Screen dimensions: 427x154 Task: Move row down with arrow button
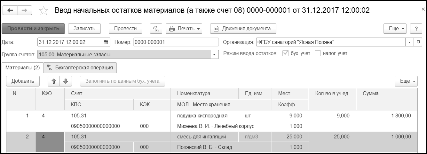66,81
